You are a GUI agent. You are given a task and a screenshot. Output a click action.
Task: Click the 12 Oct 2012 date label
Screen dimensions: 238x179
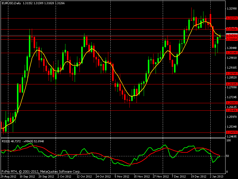coord(84,177)
